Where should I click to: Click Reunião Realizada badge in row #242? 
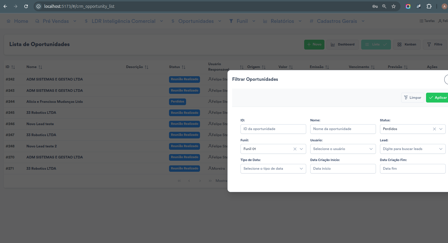184,79
